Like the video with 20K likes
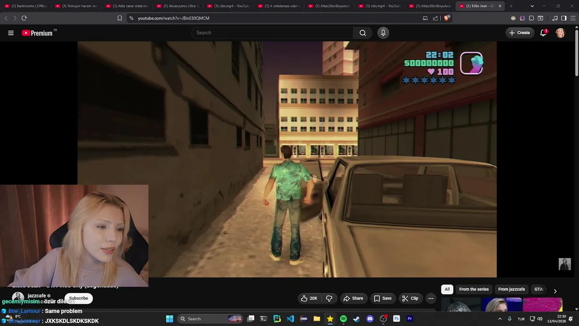 click(309, 298)
